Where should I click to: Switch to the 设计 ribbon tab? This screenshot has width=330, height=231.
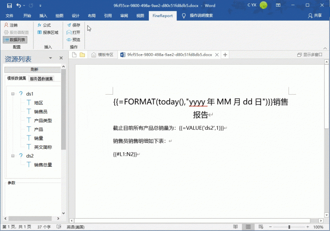tap(75, 15)
